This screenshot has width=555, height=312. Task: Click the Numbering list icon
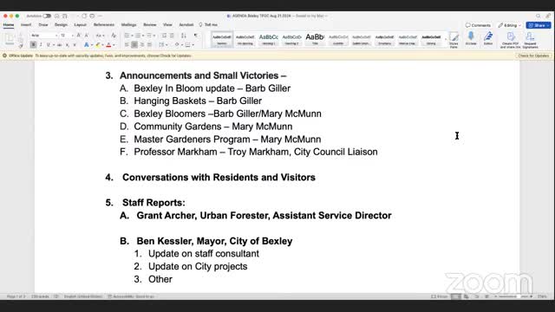[x=138, y=36]
